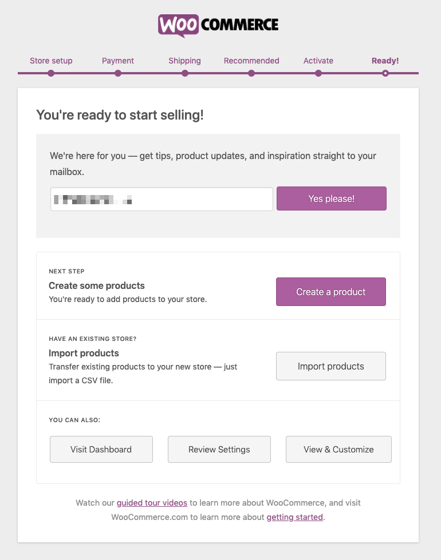Open the Shipping step
The width and height of the screenshot is (441, 560).
pos(184,61)
